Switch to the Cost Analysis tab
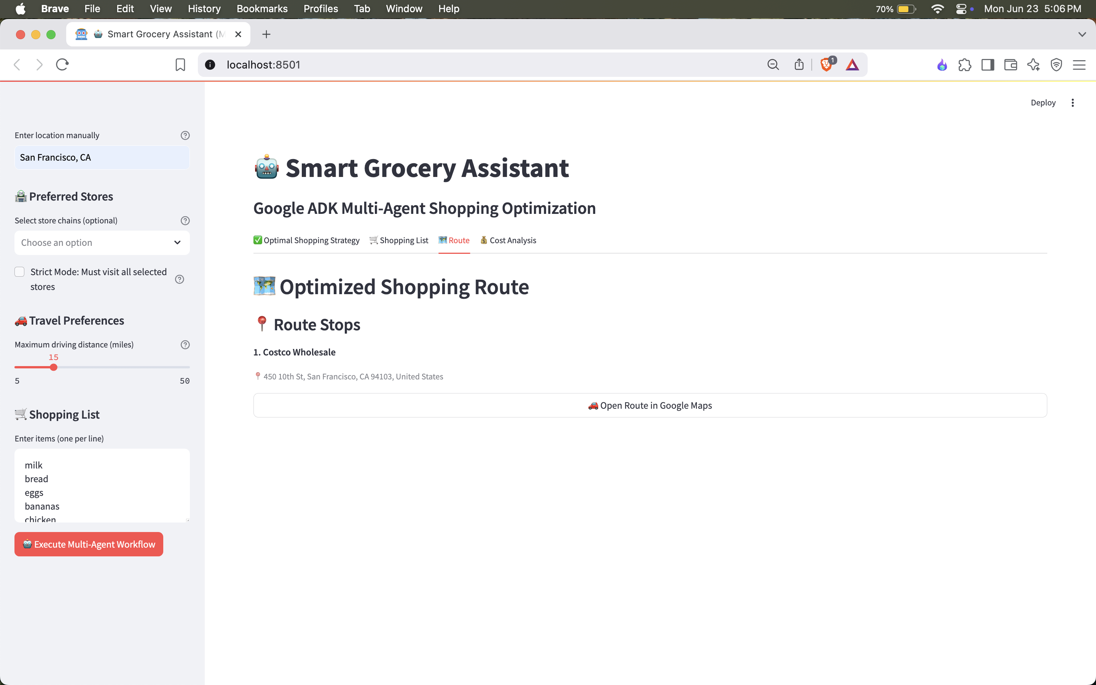The height and width of the screenshot is (685, 1096). point(508,241)
